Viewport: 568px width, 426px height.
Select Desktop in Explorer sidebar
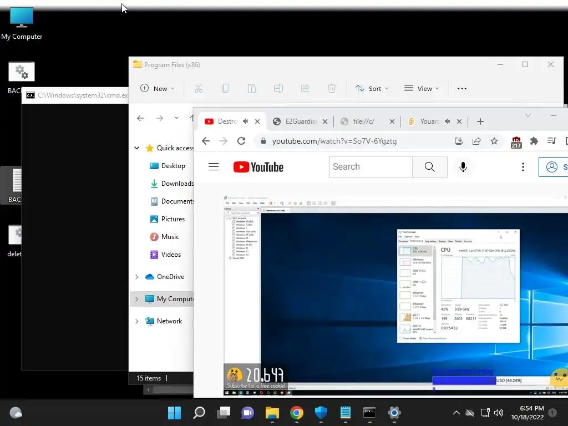168,165
